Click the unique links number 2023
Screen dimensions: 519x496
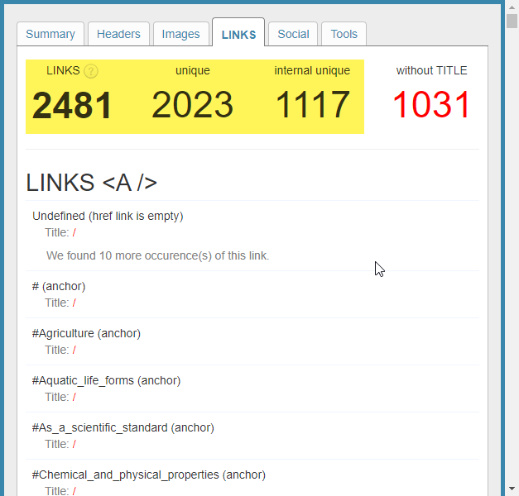[x=192, y=106]
